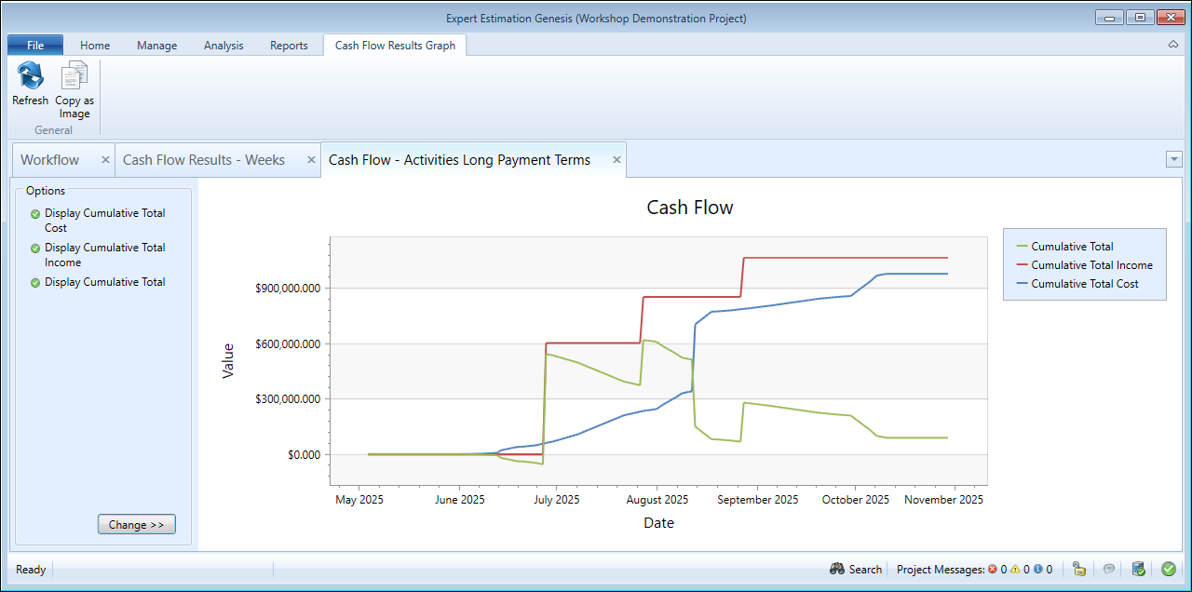
Task: Open the File menu
Action: point(35,46)
